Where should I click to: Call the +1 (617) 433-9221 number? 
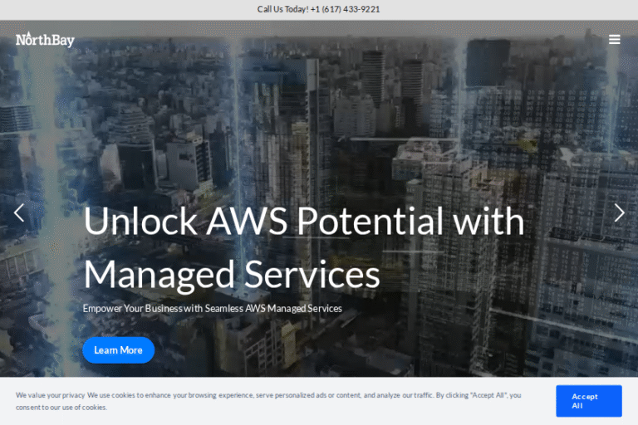(x=345, y=9)
